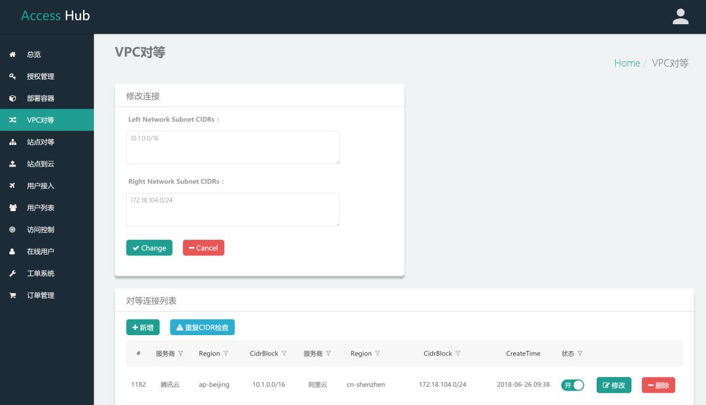Click the Change button
This screenshot has width=706, height=405.
[149, 248]
